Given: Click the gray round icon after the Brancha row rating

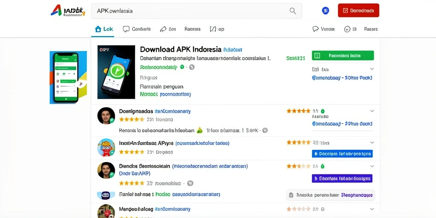Looking at the screenshot, I should click(x=190, y=183).
